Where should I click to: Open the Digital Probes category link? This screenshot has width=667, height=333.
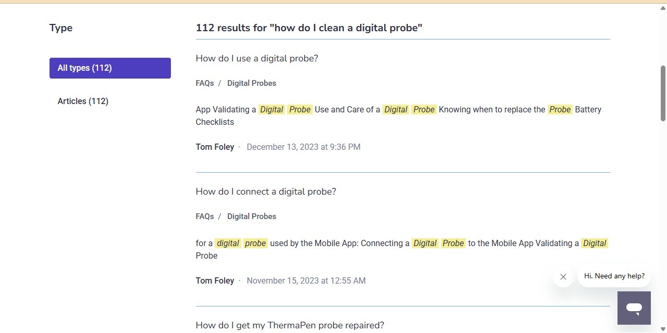click(x=252, y=83)
